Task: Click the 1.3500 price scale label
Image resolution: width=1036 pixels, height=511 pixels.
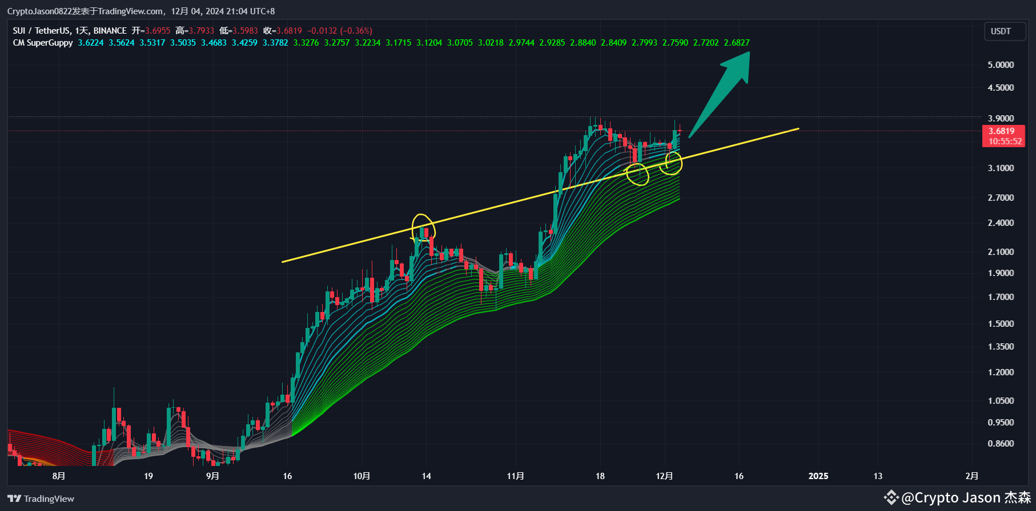Action: coord(1001,347)
